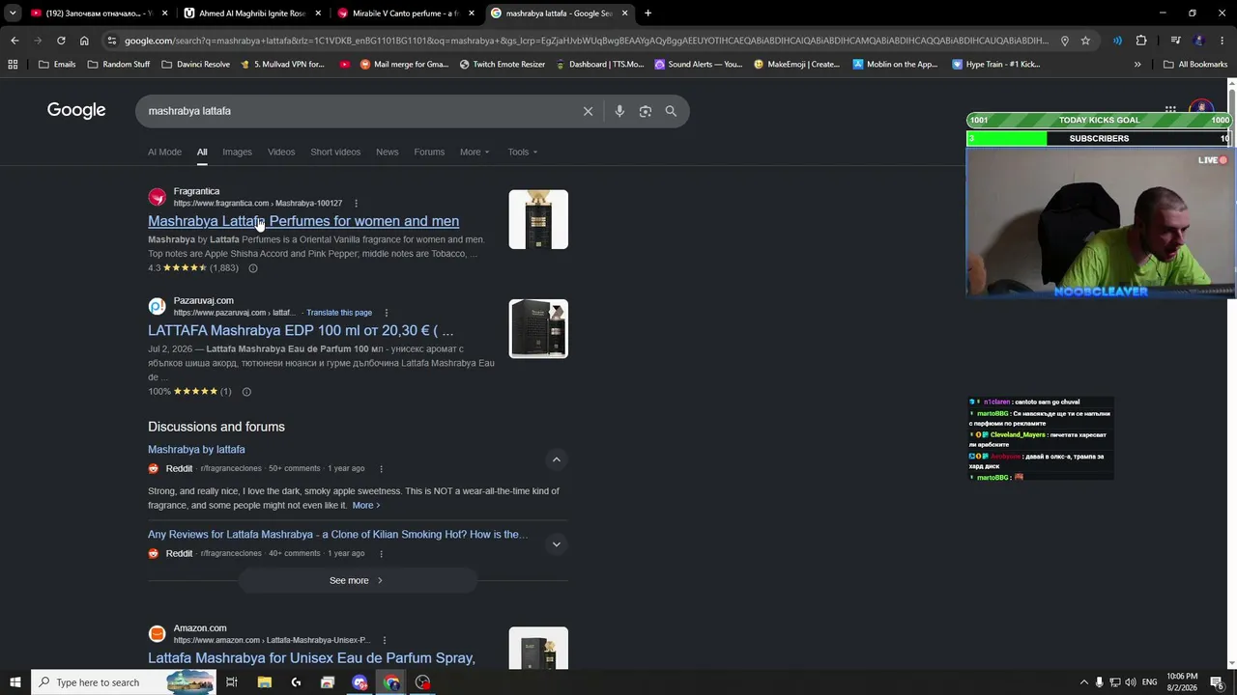Select the Images search tab
This screenshot has height=695, width=1237.
[237, 152]
